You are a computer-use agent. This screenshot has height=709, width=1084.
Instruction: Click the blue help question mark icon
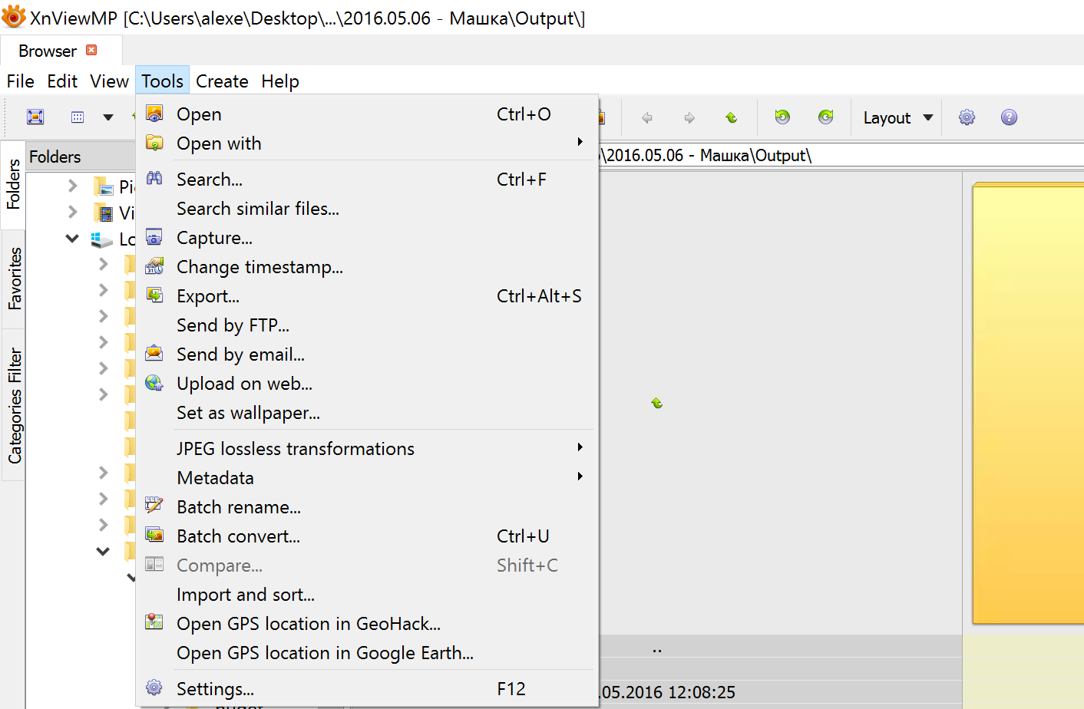(1009, 117)
